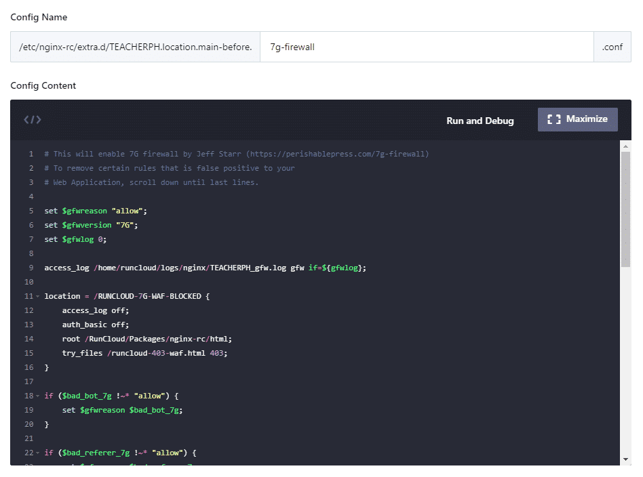Maximize the config content editor
Viewport: 643px width, 477px height.
coord(577,119)
